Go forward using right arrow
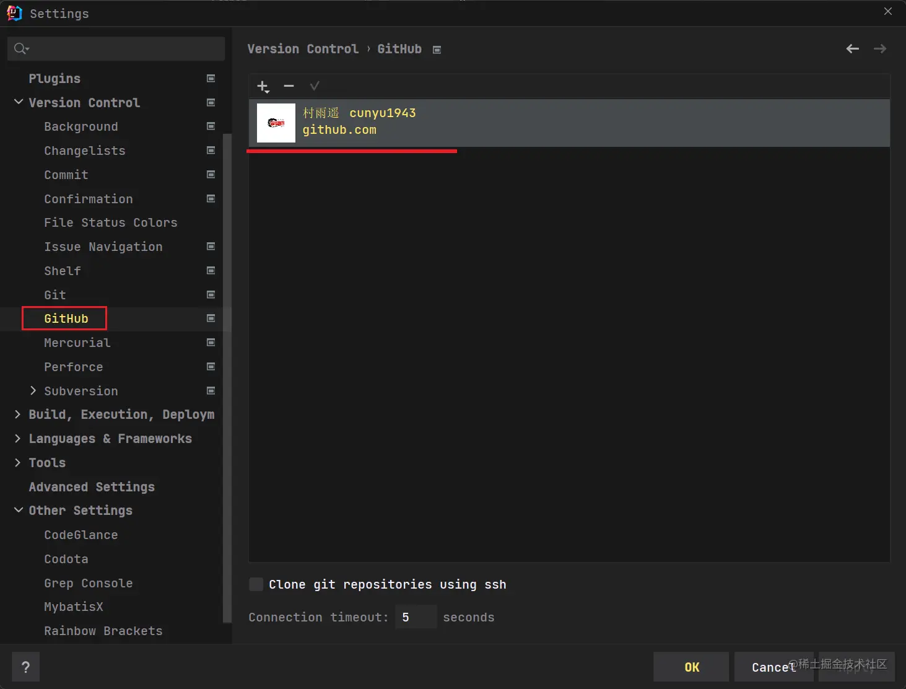The image size is (906, 689). 880,48
